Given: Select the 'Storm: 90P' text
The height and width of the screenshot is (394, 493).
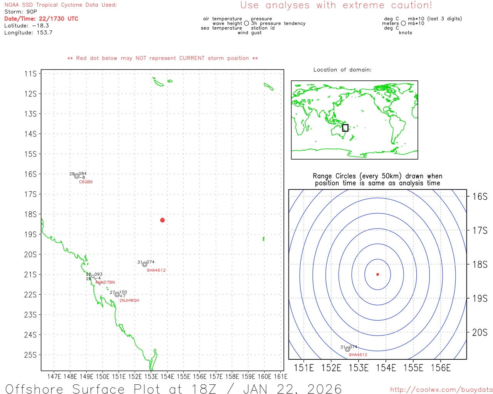Looking at the screenshot, I should (x=21, y=12).
